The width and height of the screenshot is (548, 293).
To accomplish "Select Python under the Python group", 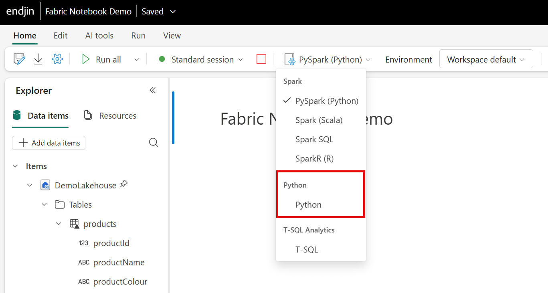I will pyautogui.click(x=308, y=205).
